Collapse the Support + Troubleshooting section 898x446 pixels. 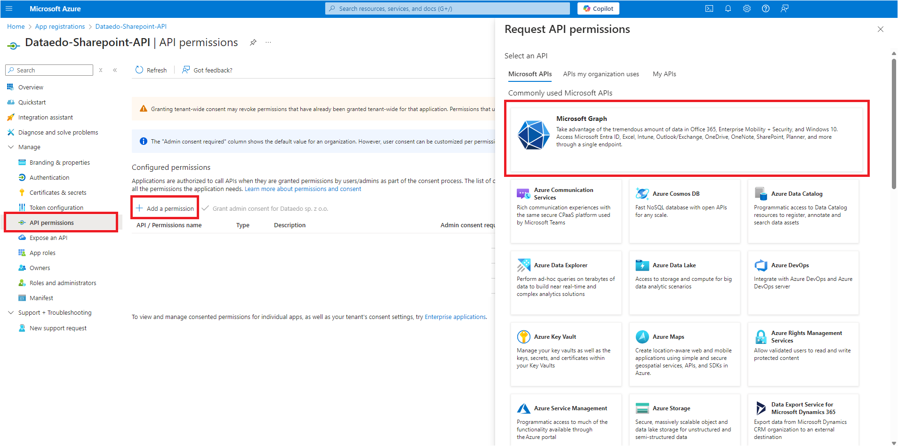point(11,313)
